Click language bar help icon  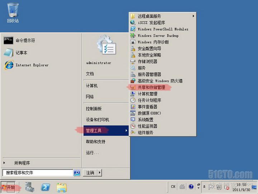pos(191,186)
